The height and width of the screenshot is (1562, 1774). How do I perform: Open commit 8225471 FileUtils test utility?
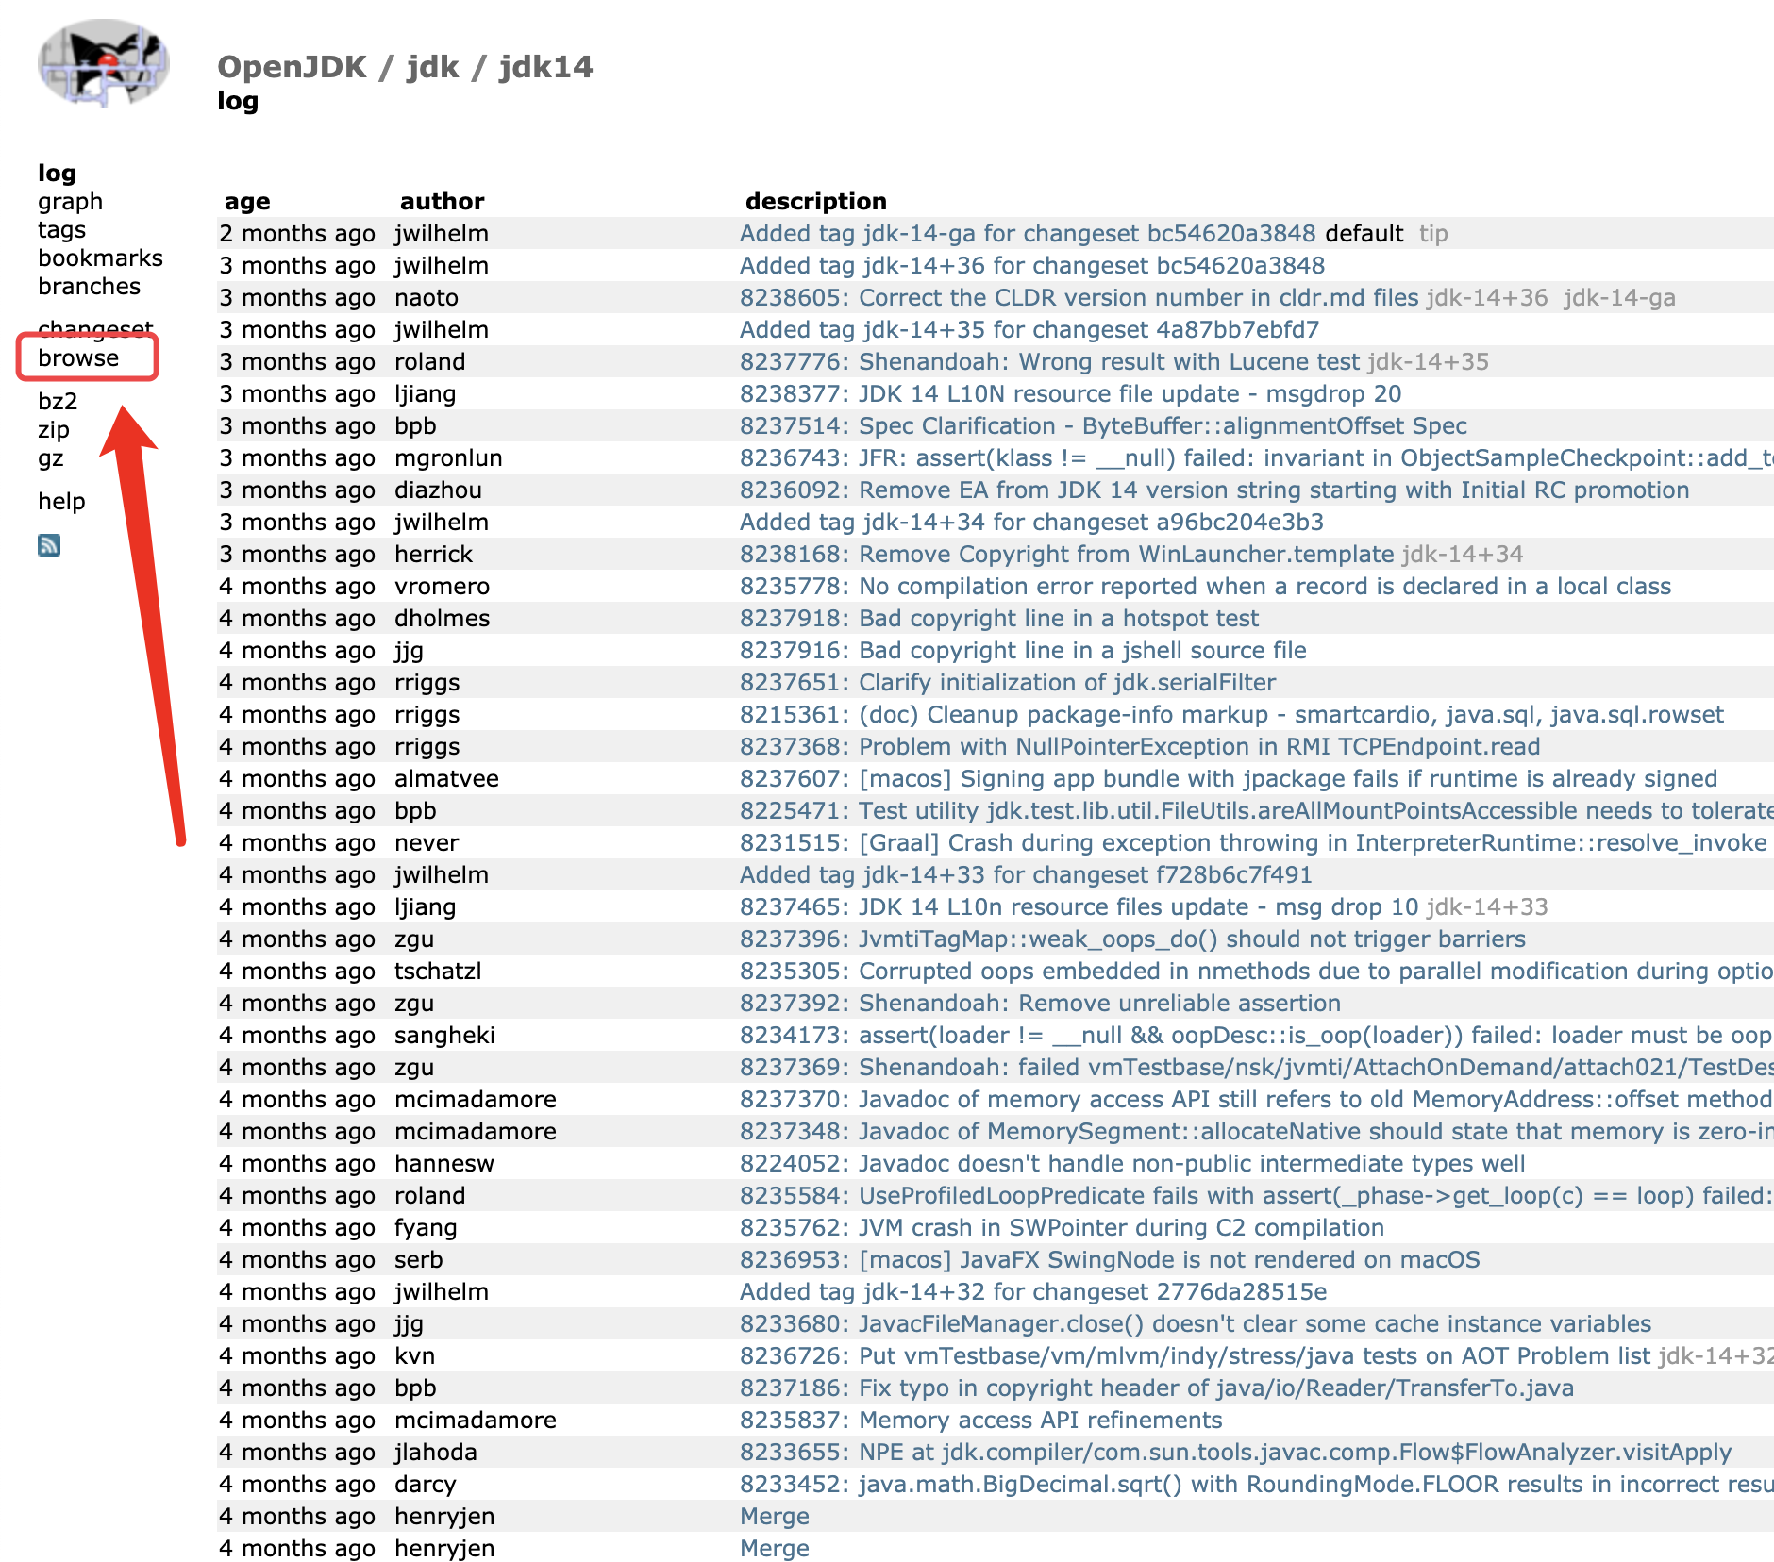coord(1257,811)
